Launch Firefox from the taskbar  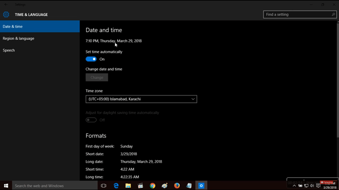(x=177, y=186)
